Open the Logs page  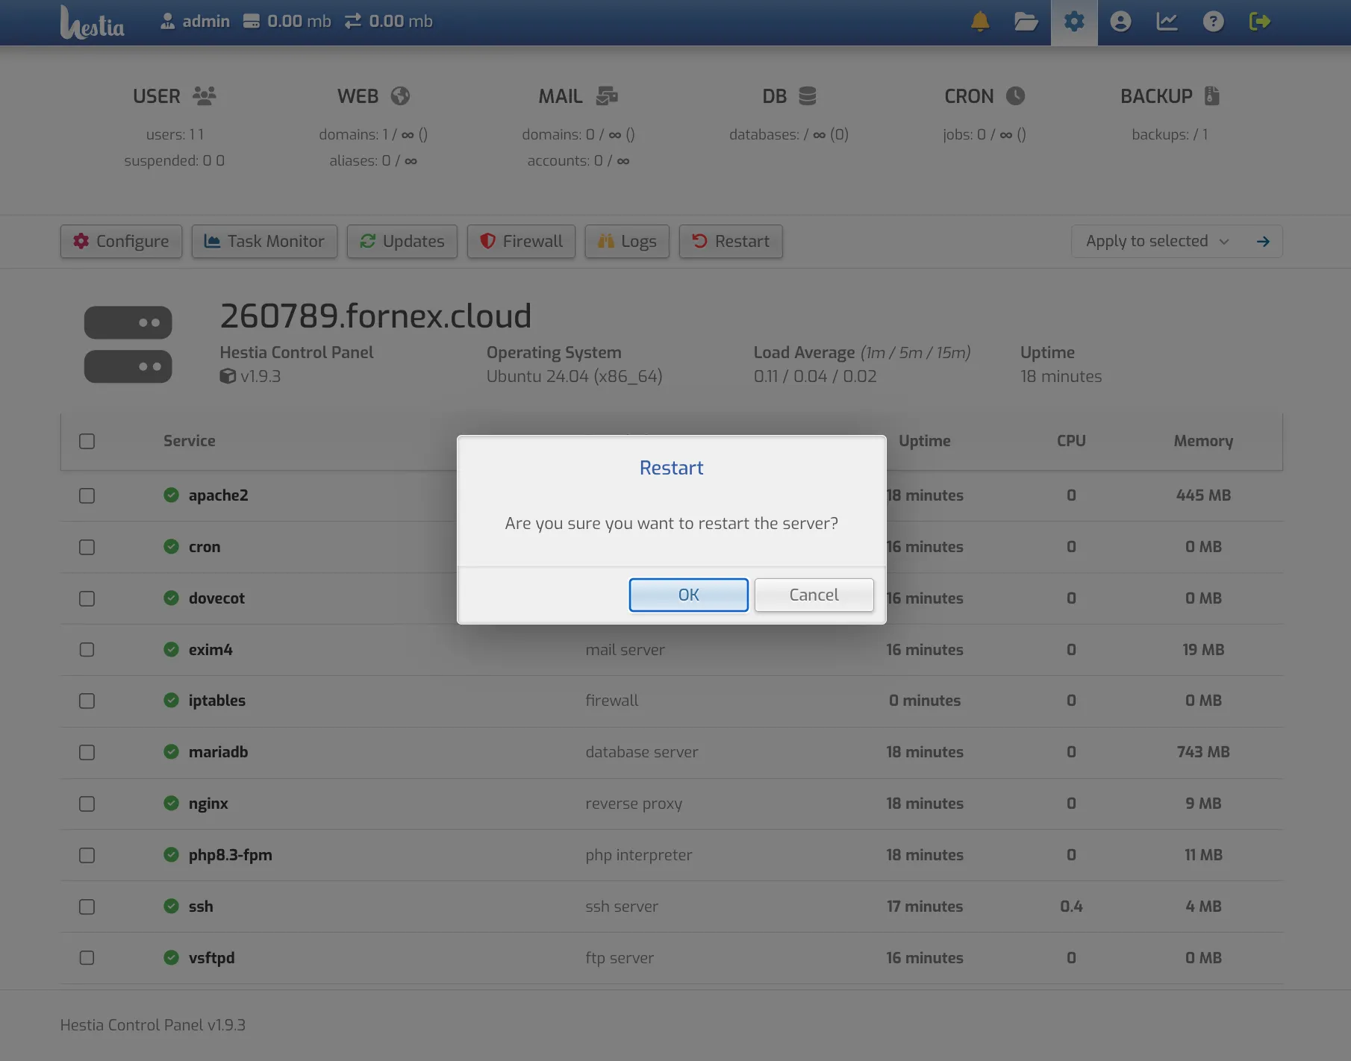627,241
